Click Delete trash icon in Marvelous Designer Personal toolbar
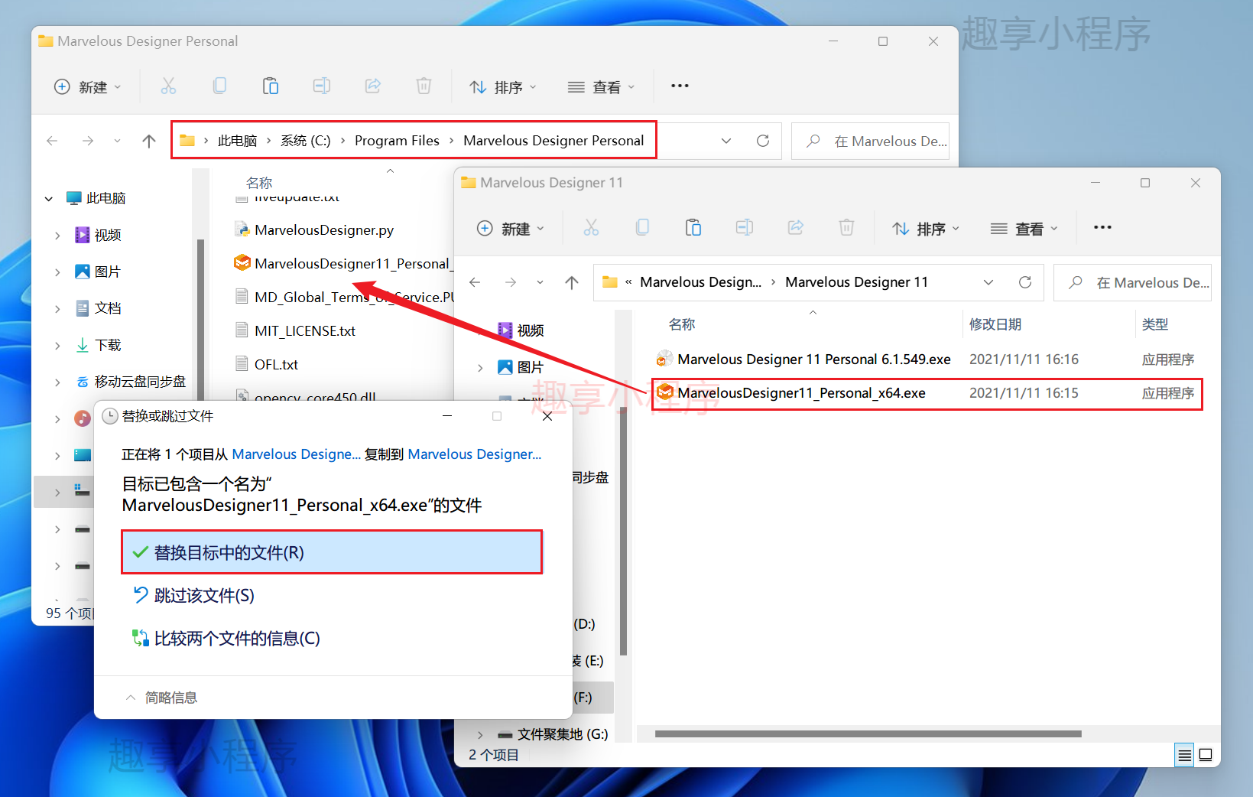 (x=424, y=86)
